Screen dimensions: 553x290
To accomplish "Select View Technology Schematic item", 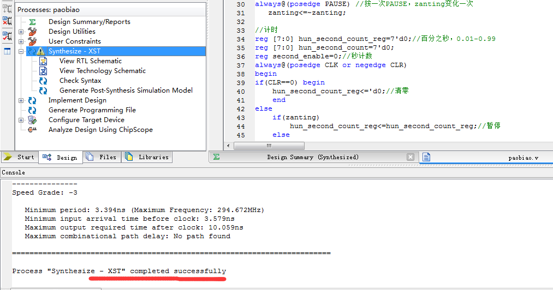I will click(102, 71).
